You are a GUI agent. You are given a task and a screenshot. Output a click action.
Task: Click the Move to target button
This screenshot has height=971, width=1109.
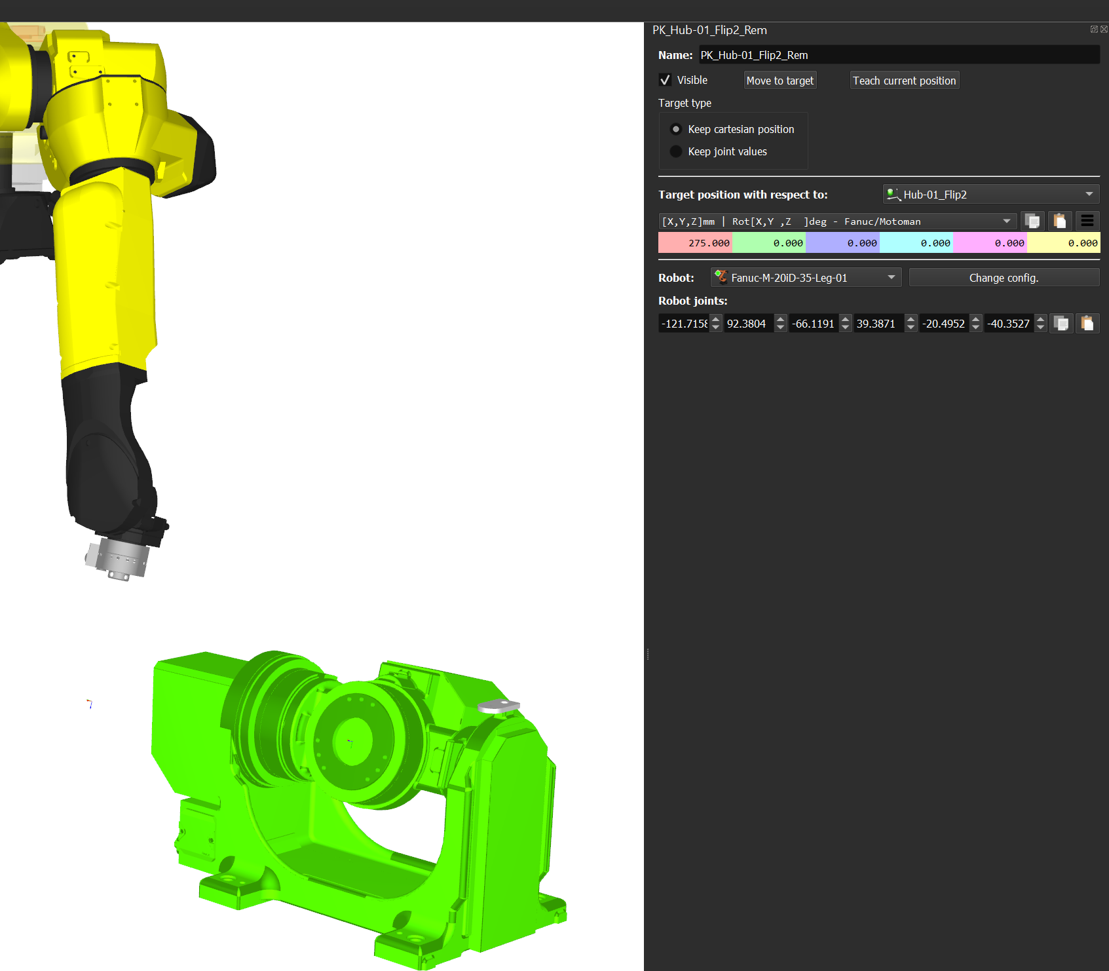click(780, 81)
